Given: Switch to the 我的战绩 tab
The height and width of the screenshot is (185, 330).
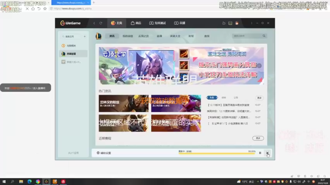Looking at the screenshot, I should point(128,36).
